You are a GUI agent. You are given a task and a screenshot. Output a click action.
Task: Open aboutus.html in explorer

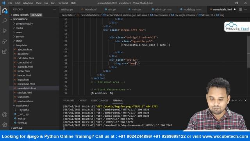coord(34,49)
